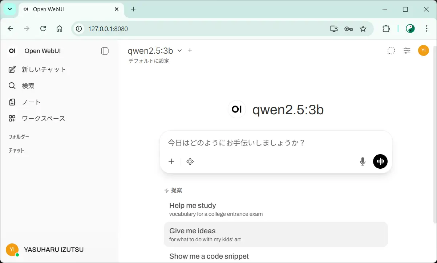Focus the message input field
Screen dimensions: 437x263
click(x=276, y=143)
